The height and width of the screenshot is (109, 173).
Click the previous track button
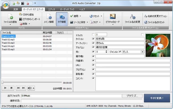tap(18, 88)
